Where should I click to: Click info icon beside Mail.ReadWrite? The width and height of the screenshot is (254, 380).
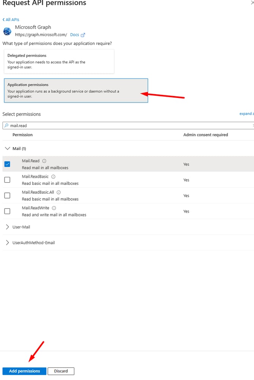(x=54, y=208)
